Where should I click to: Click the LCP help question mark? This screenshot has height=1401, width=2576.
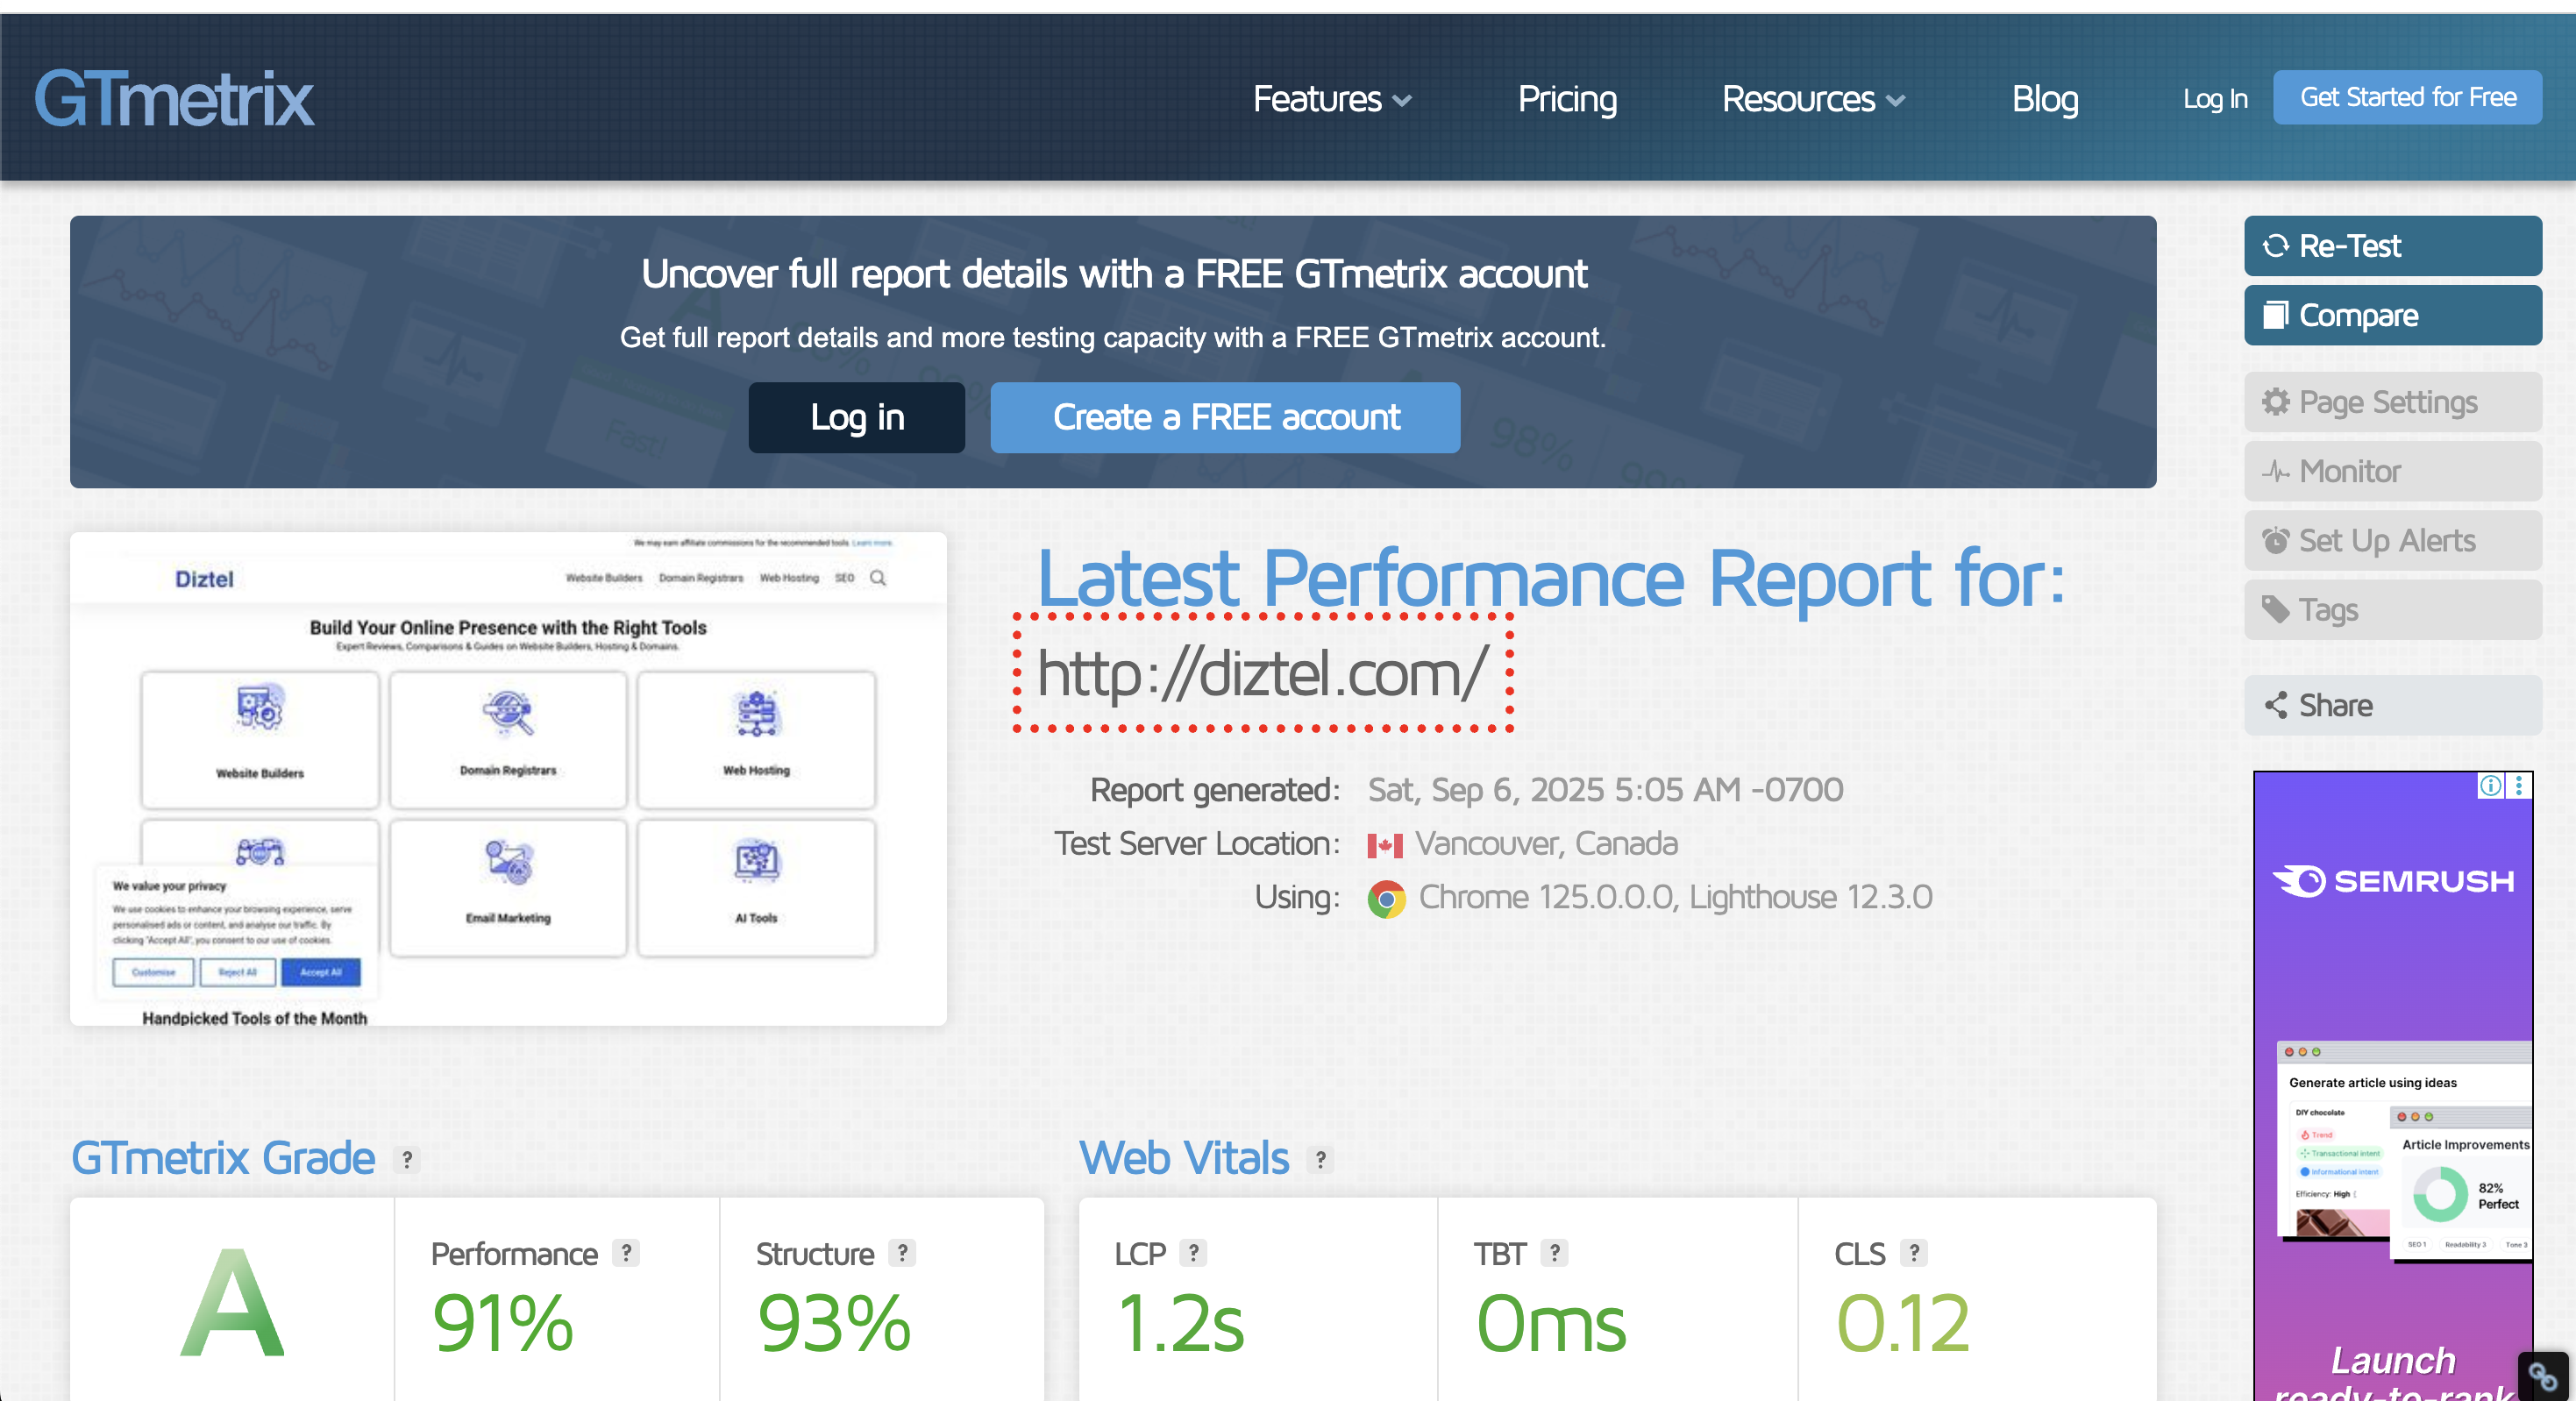(1192, 1253)
